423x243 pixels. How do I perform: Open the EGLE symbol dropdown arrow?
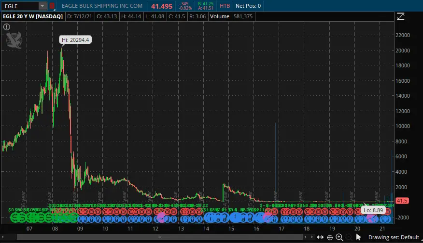click(x=42, y=6)
